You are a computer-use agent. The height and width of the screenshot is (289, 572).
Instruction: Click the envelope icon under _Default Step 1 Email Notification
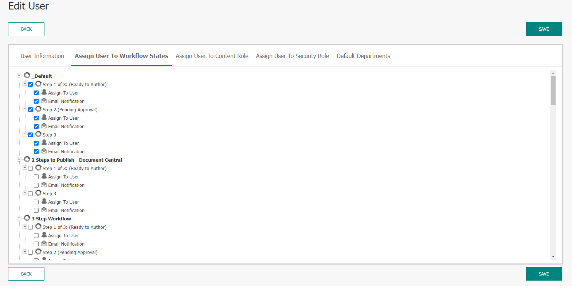(x=44, y=101)
